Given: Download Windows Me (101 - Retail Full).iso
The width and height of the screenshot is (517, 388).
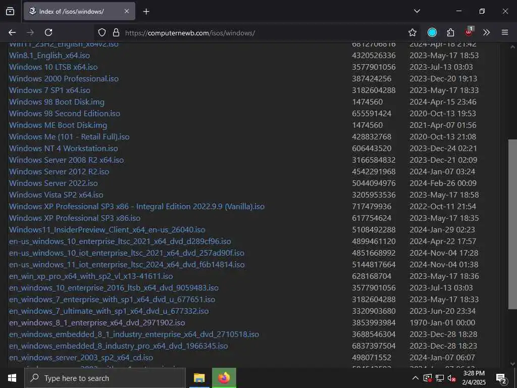Looking at the screenshot, I should tap(69, 136).
